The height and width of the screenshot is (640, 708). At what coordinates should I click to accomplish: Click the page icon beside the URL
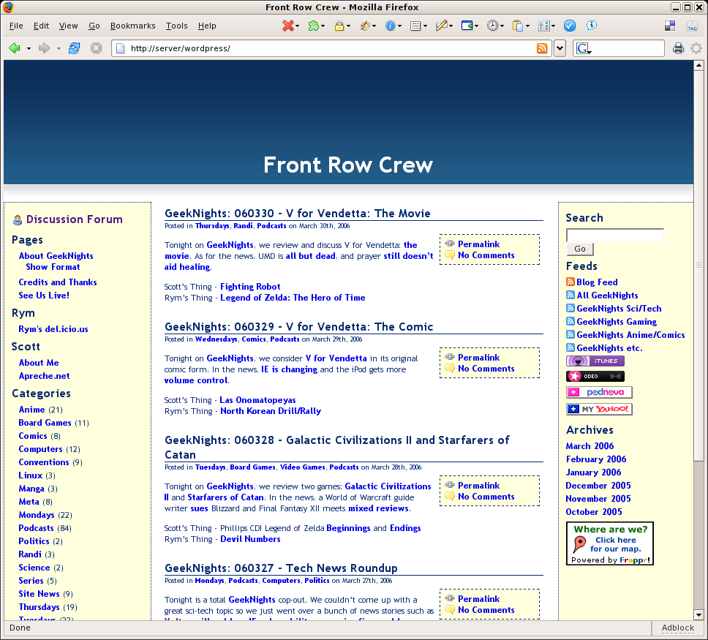[121, 48]
